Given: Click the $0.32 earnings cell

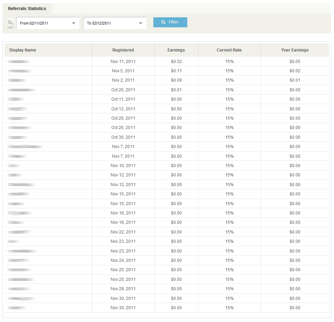Looking at the screenshot, I should (x=176, y=62).
